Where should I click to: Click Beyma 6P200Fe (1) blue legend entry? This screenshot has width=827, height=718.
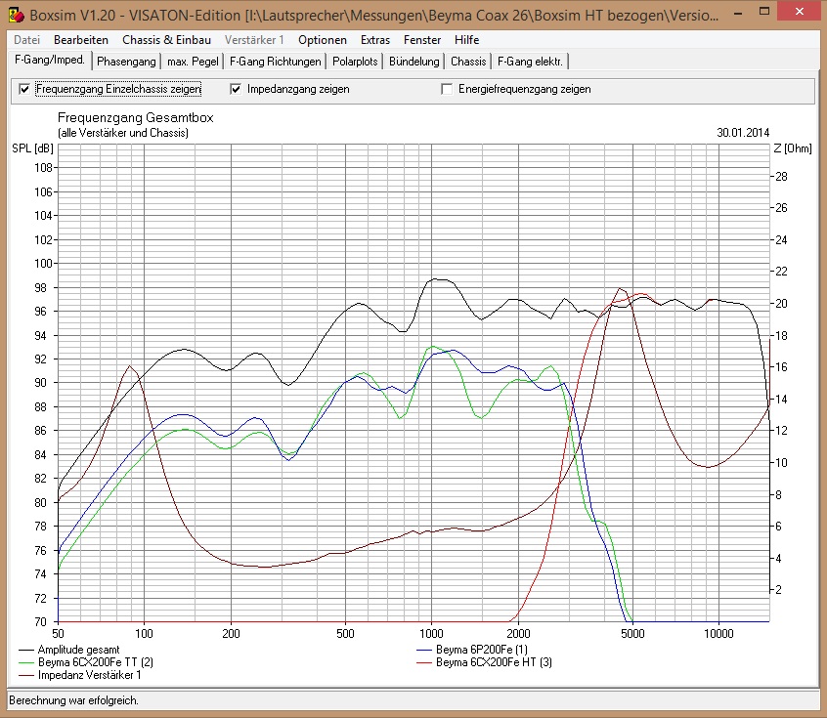click(481, 649)
